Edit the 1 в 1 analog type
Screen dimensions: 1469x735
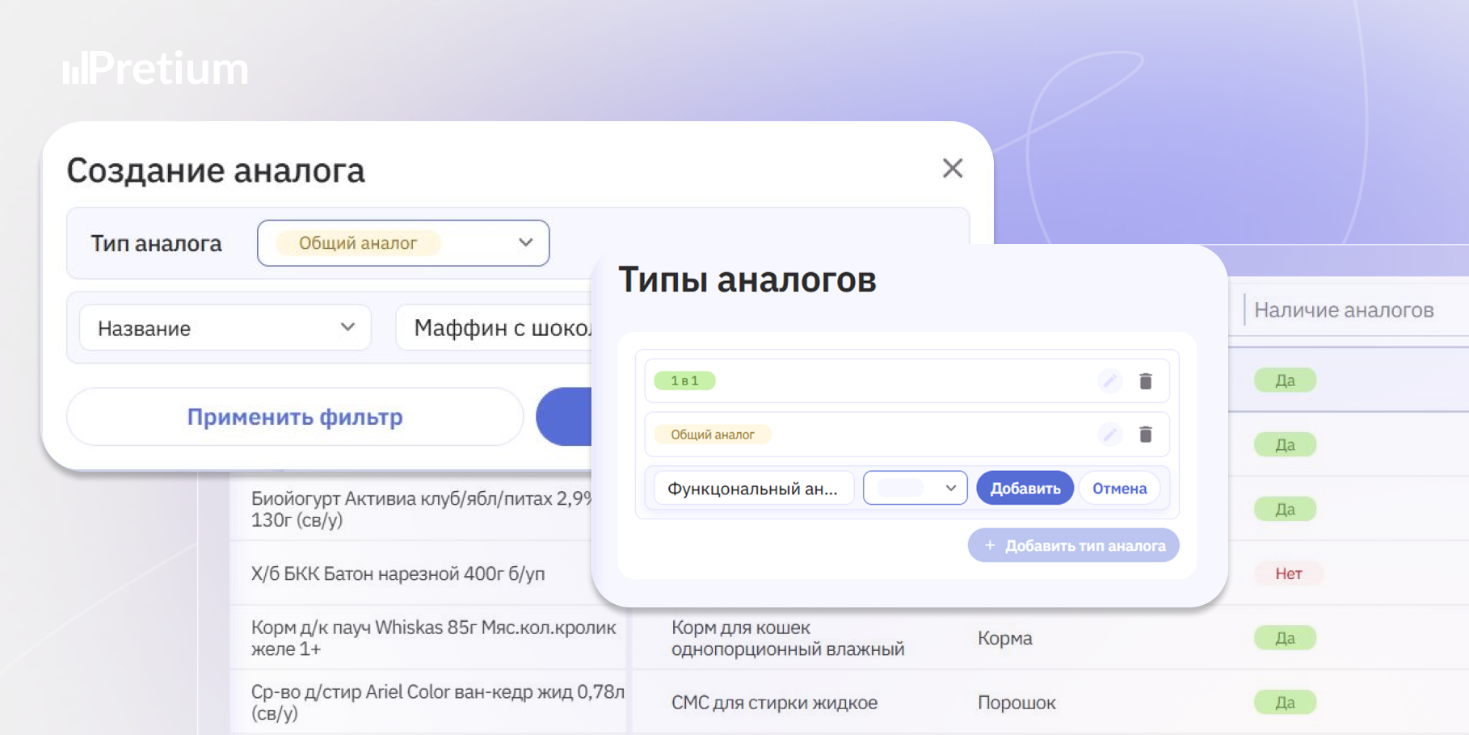coord(1110,380)
